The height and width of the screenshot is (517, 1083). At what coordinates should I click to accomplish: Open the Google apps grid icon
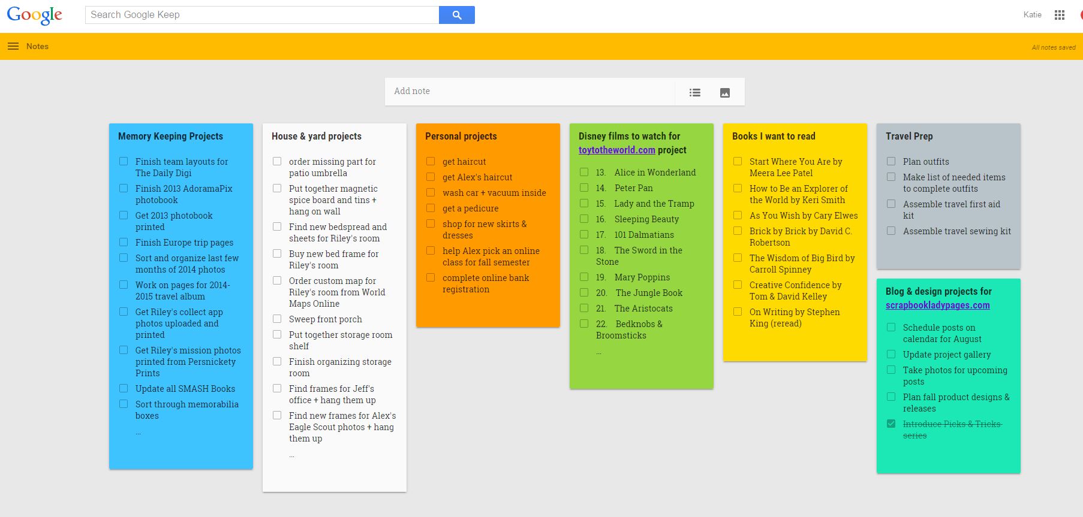point(1060,15)
